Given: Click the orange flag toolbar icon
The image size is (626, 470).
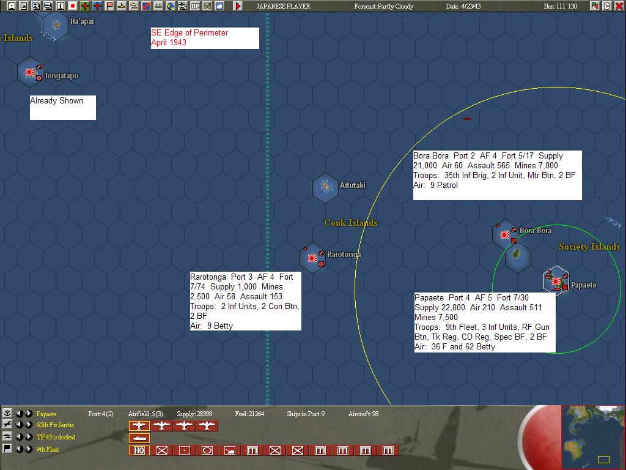Looking at the screenshot, I should pyautogui.click(x=109, y=6).
